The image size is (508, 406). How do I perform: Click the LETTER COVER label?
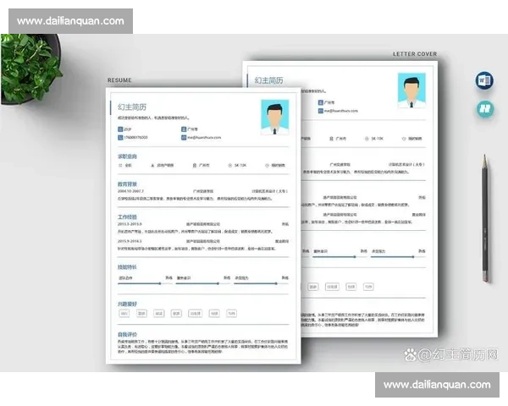tap(415, 54)
